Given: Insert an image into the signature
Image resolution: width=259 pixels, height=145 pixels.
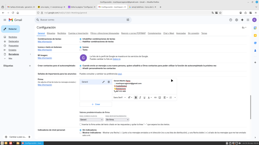Looking at the screenshot, I should pyautogui.click(x=160, y=97).
